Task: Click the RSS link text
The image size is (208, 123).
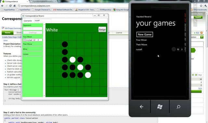Action: [197, 33]
